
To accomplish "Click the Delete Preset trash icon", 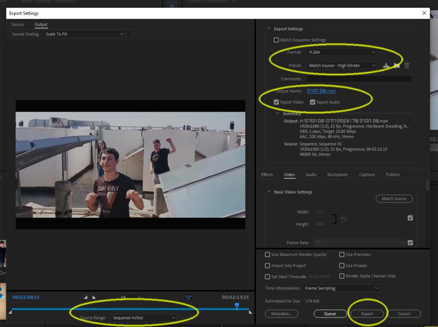I will click(407, 65).
